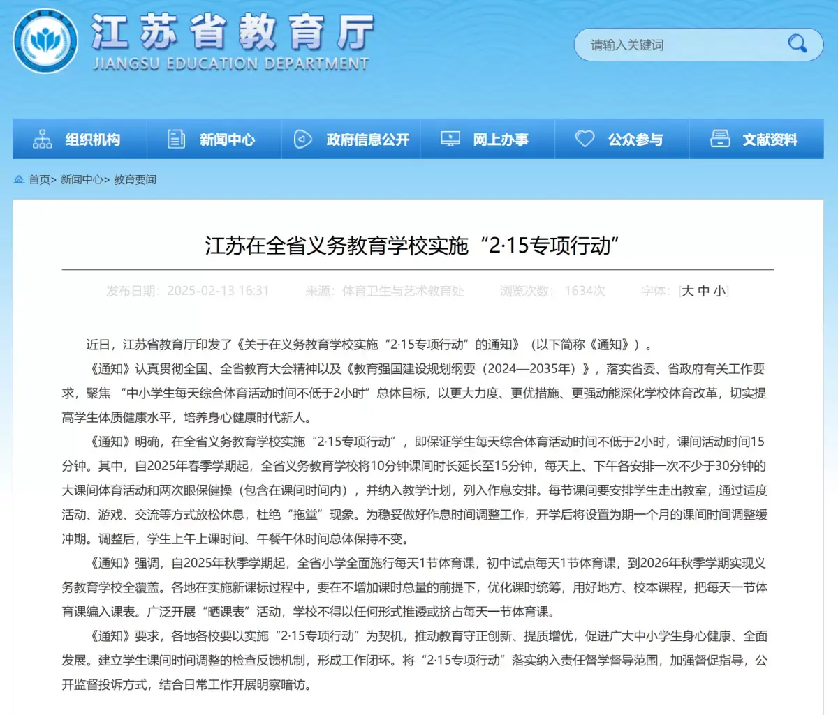838x715 pixels.
Task: Set font size to 小 (small)
Action: (719, 291)
